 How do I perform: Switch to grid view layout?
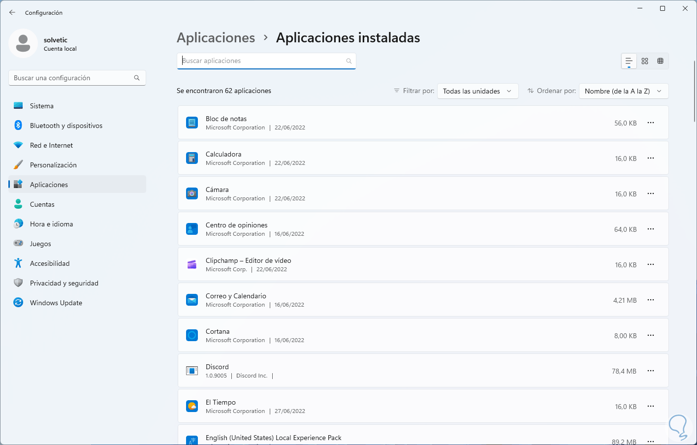click(645, 61)
